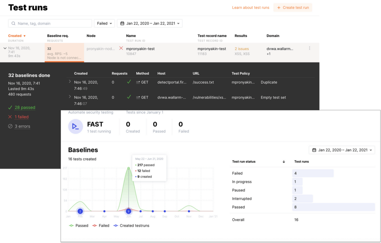381x243 pixels.
Task: Click the FAST play icon circle
Action: 76,127
